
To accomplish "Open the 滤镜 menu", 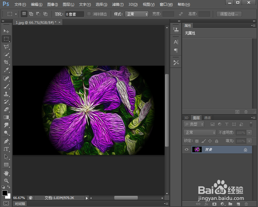I will (x=118, y=4).
